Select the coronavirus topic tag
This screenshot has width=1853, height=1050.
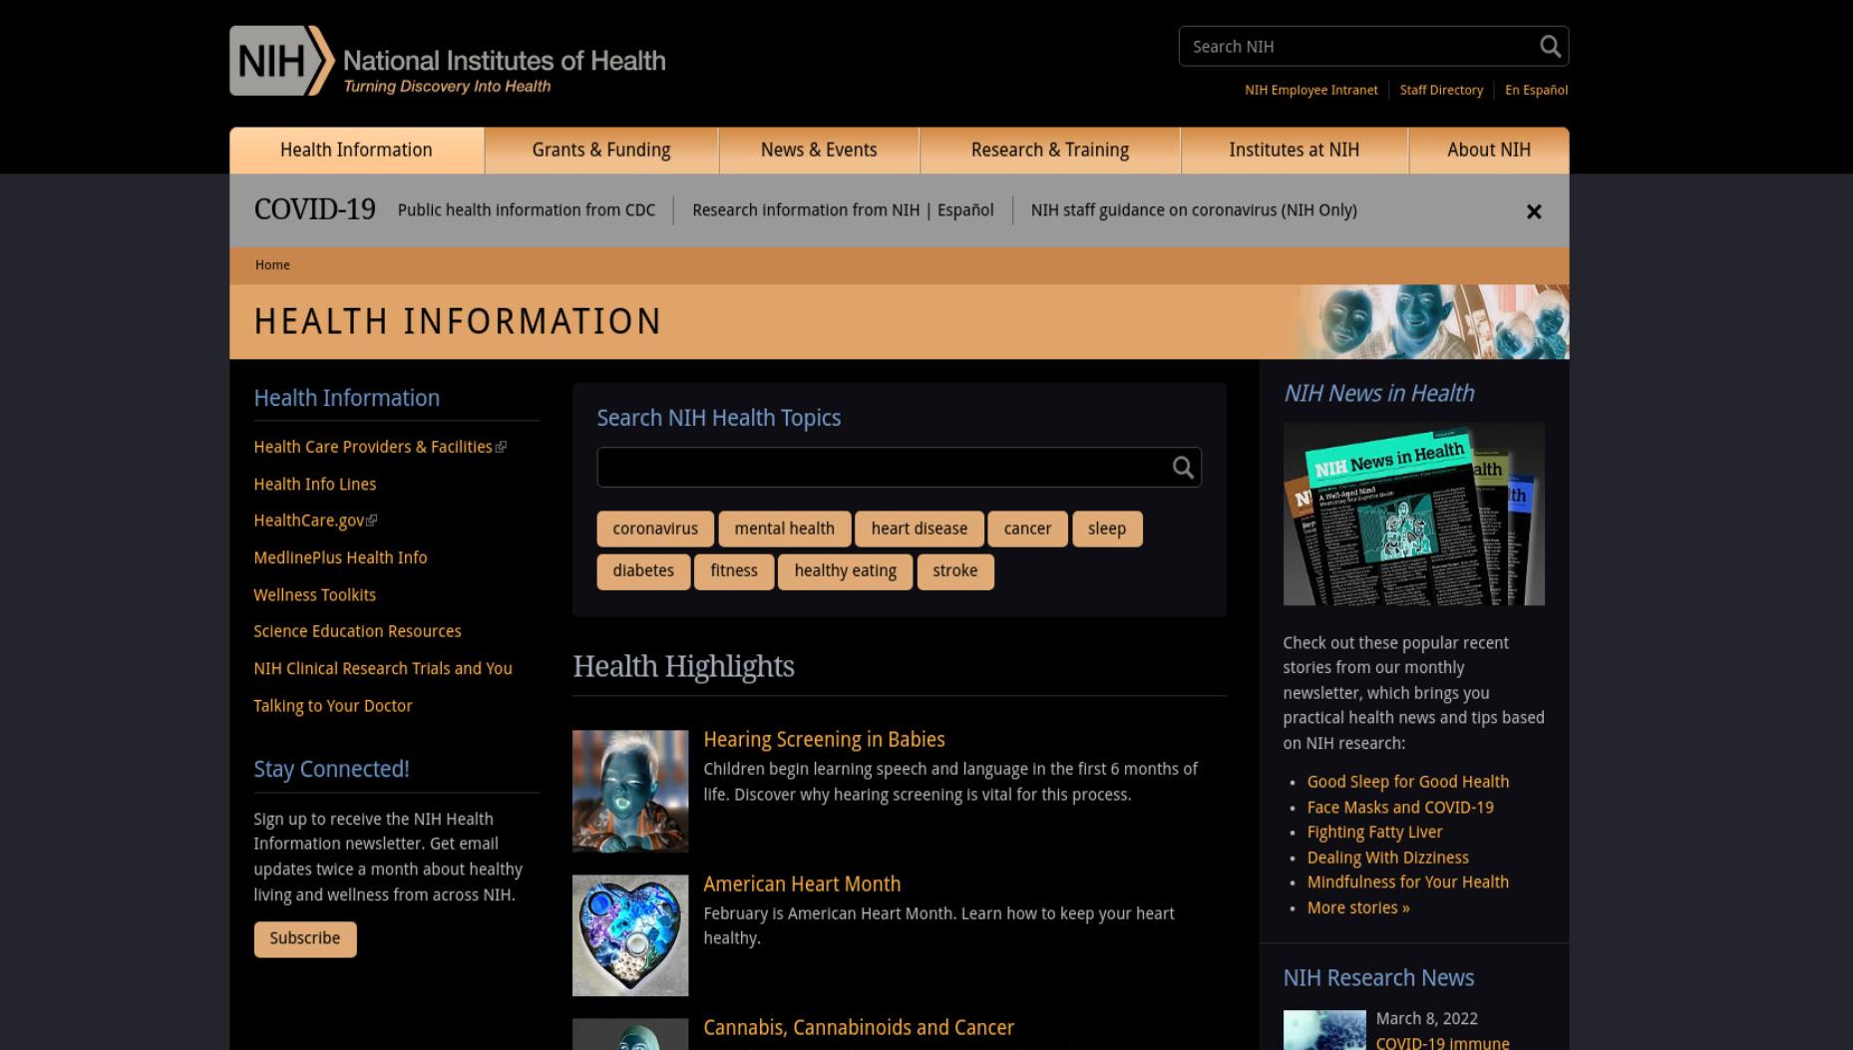[655, 528]
